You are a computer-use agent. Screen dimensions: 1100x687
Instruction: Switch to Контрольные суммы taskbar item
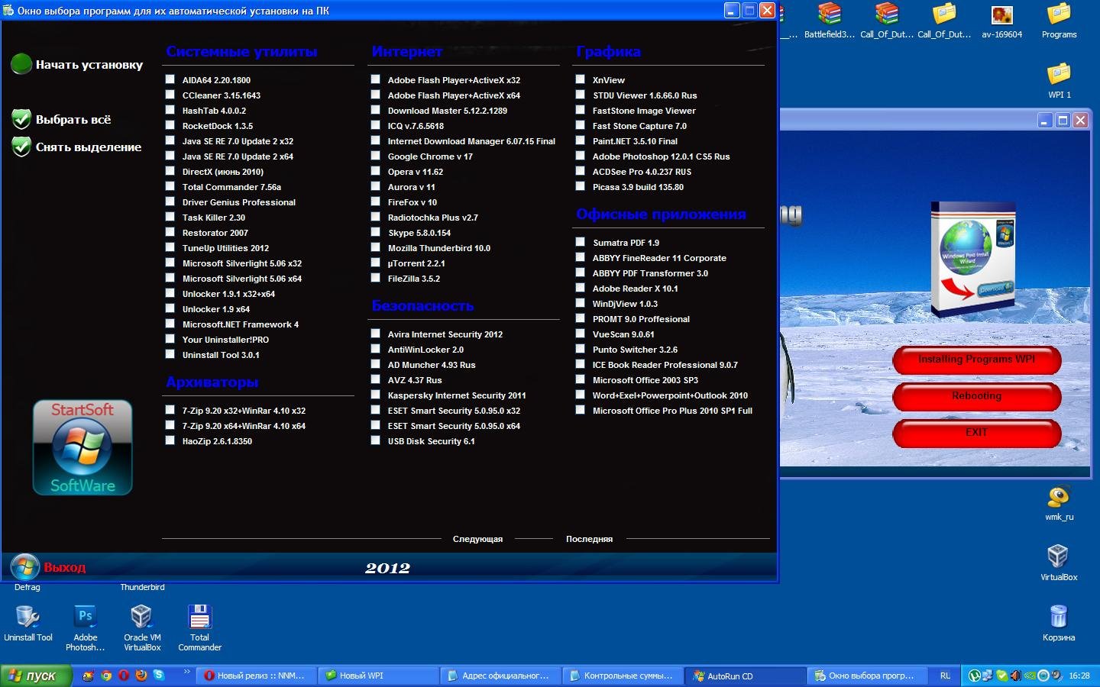click(623, 676)
